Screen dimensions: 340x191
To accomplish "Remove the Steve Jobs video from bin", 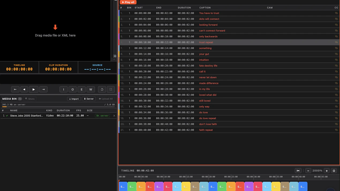I will 114,116.
